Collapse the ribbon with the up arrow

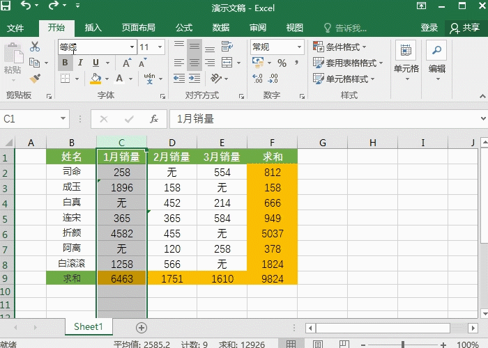[482, 96]
